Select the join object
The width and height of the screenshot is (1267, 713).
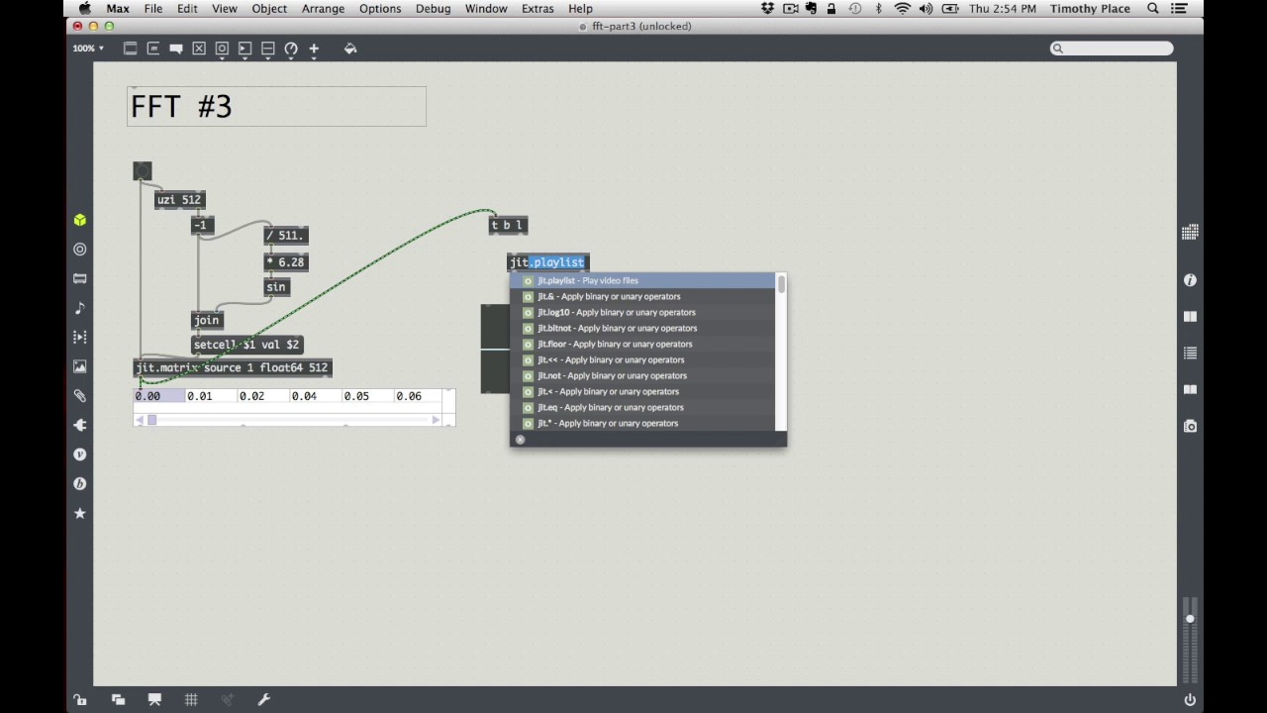207,320
